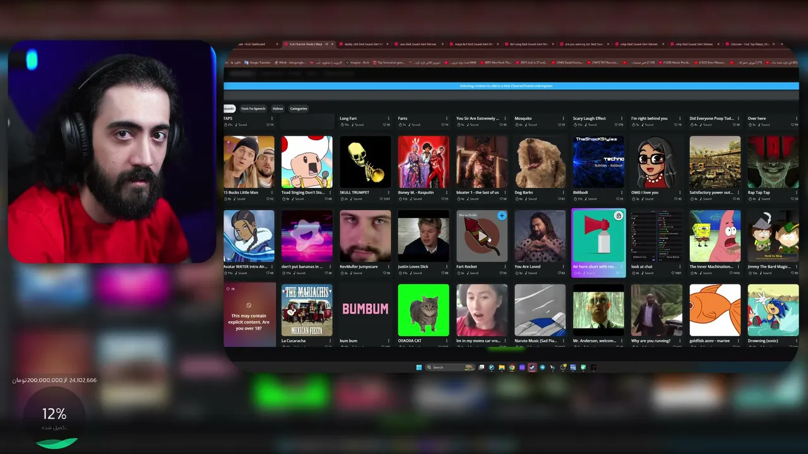Switch to the daddy chill Best Sound Alert tab

(x=364, y=44)
